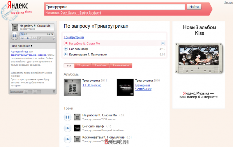Toggle VK broadcasting switch
Viewport: 233px width, 147px height.
click(x=28, y=92)
